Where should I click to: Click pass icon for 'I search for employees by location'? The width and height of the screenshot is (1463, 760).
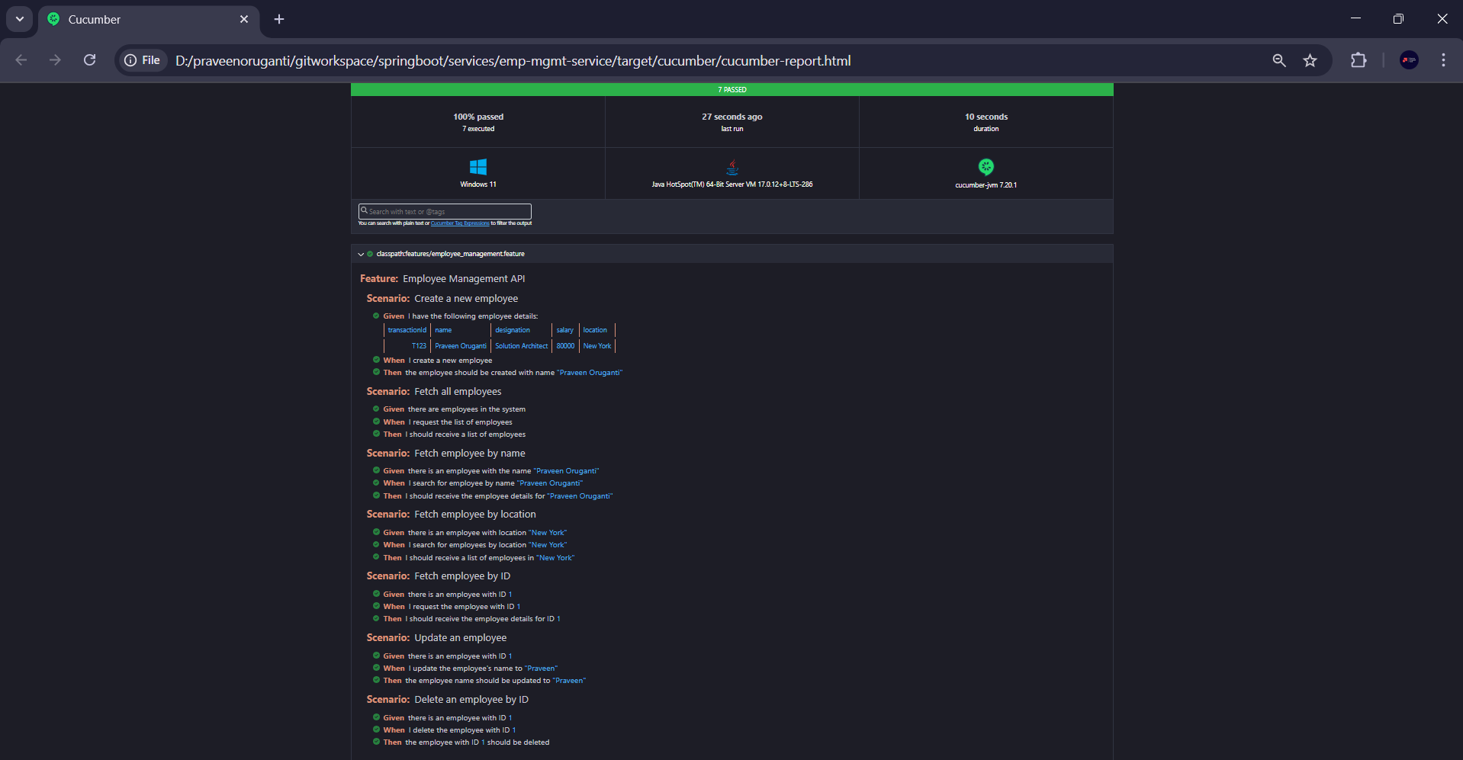[x=376, y=544]
